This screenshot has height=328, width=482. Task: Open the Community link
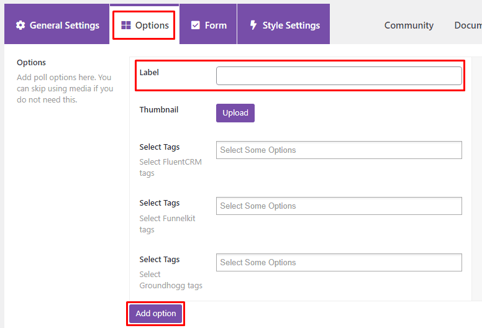409,25
